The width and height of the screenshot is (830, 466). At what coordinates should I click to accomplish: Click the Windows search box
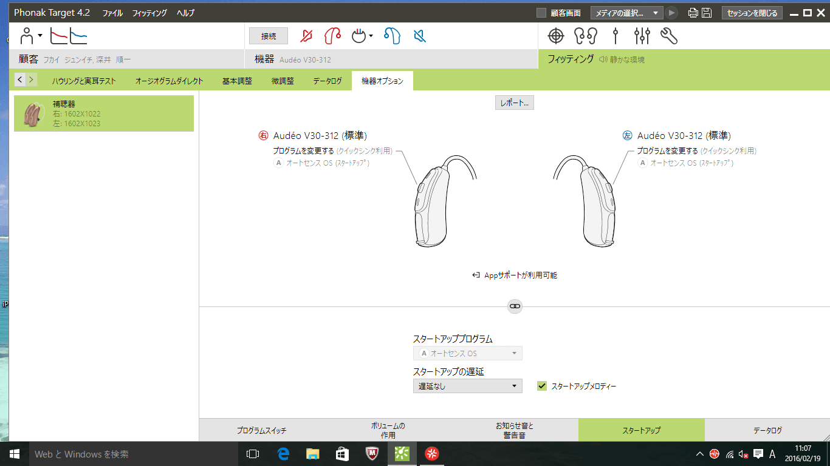point(133,454)
